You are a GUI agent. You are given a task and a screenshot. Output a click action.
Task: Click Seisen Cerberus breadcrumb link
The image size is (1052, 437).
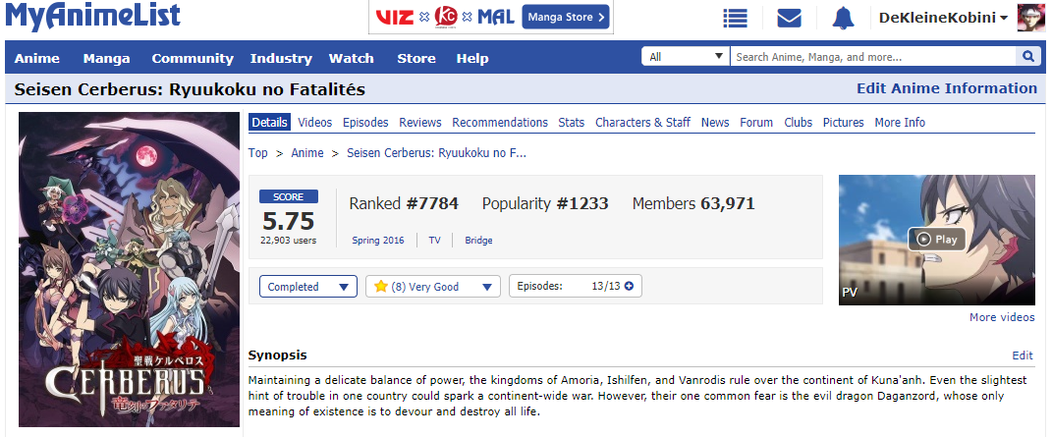(436, 153)
